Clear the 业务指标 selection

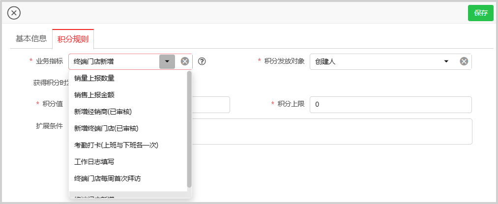pos(185,61)
